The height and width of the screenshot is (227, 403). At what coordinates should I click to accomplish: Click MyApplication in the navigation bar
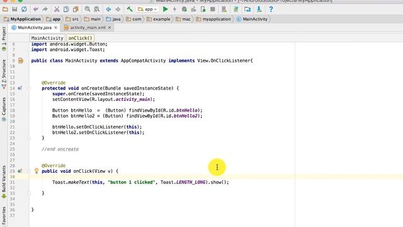click(23, 19)
